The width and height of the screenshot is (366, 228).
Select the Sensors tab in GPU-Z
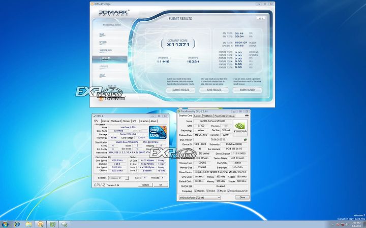click(198, 116)
